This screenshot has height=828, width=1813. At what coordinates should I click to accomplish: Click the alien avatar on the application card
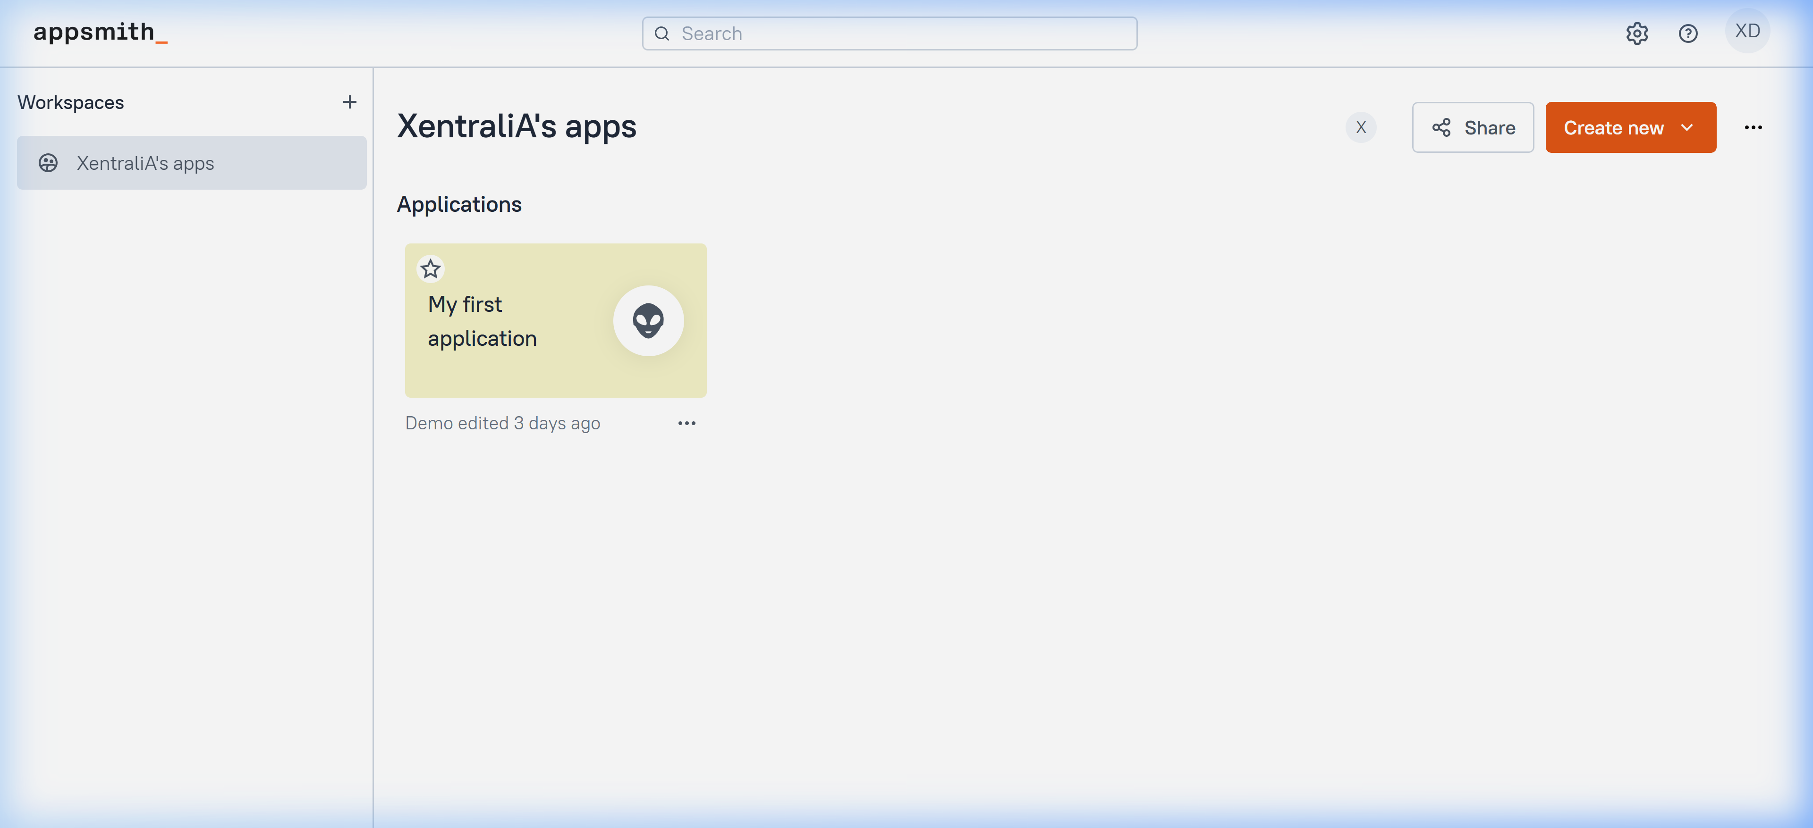click(x=647, y=321)
